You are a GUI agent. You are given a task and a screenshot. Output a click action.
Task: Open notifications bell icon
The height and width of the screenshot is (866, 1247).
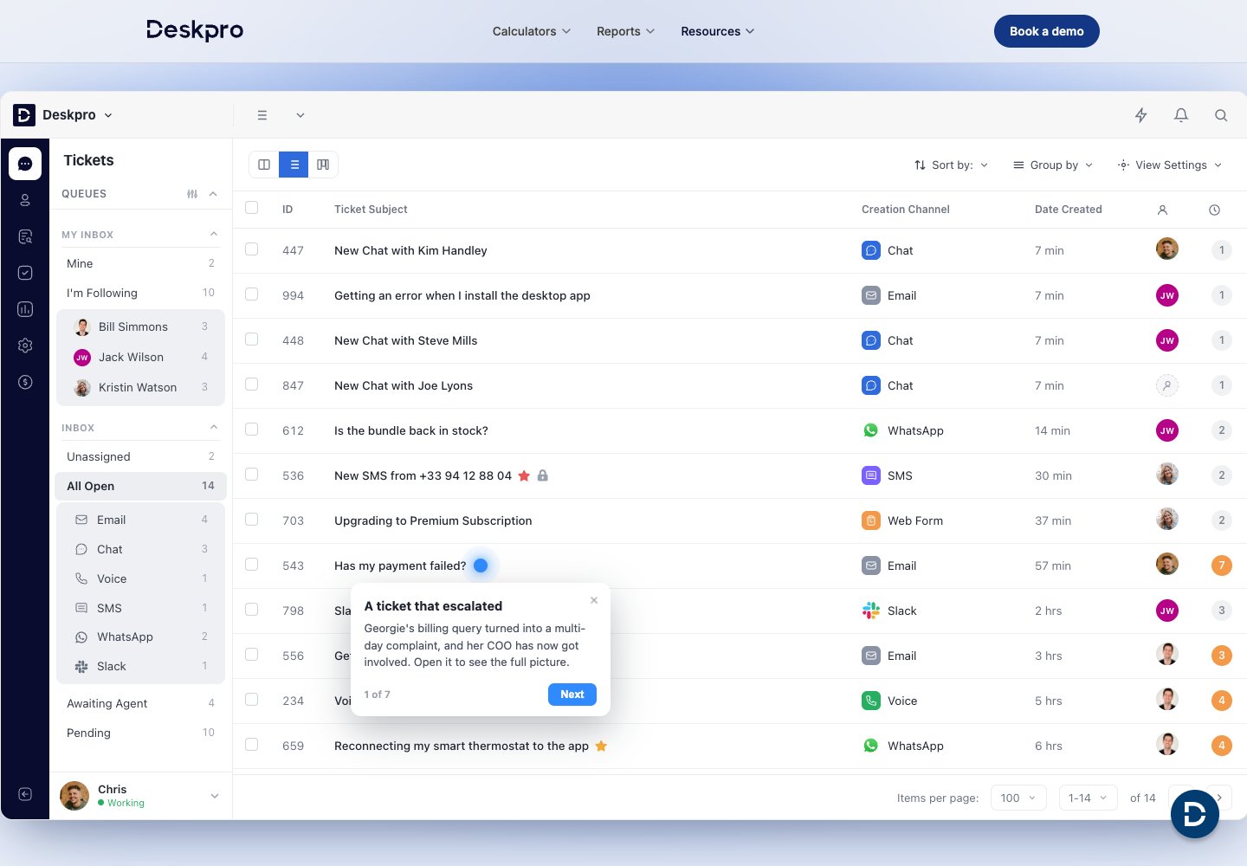tap(1181, 115)
